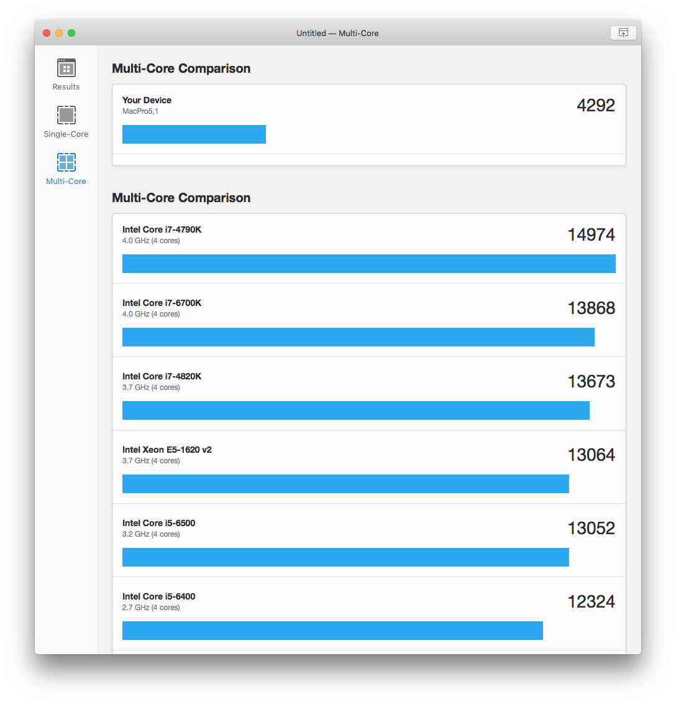Click the score 12324
This screenshot has height=704, width=676.
591,602
